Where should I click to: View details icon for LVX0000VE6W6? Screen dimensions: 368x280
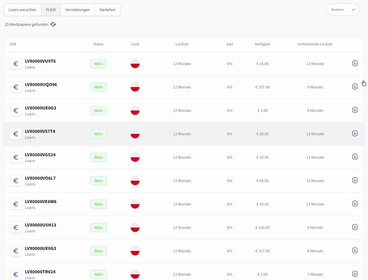point(355,204)
